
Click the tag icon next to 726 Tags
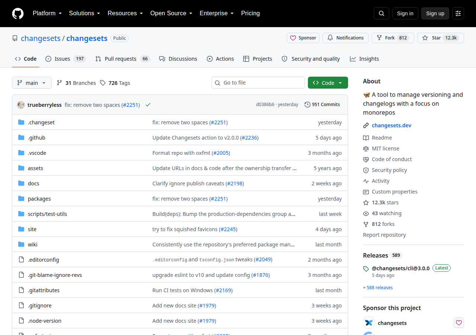point(103,83)
